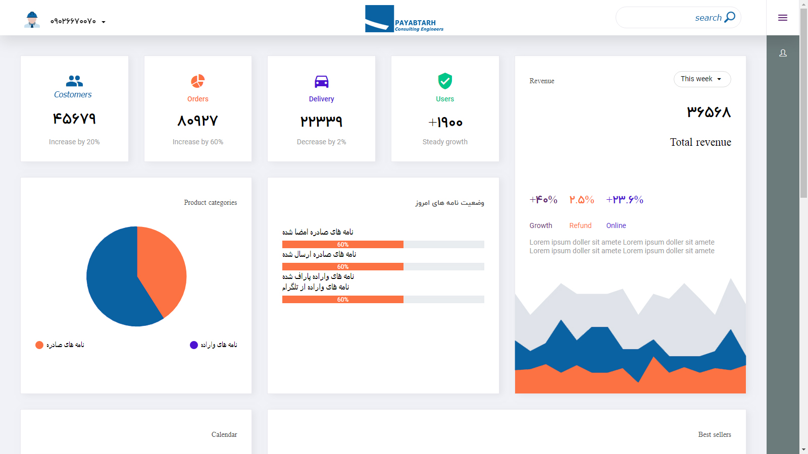Click the user profile icon in sidebar
Screen dimensions: 808x454
coord(783,53)
